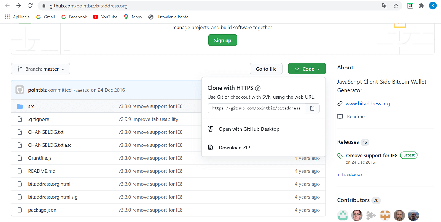Screen dimensions: 441x222
Task: Open the commit message on package.json row
Action: tap(150, 210)
